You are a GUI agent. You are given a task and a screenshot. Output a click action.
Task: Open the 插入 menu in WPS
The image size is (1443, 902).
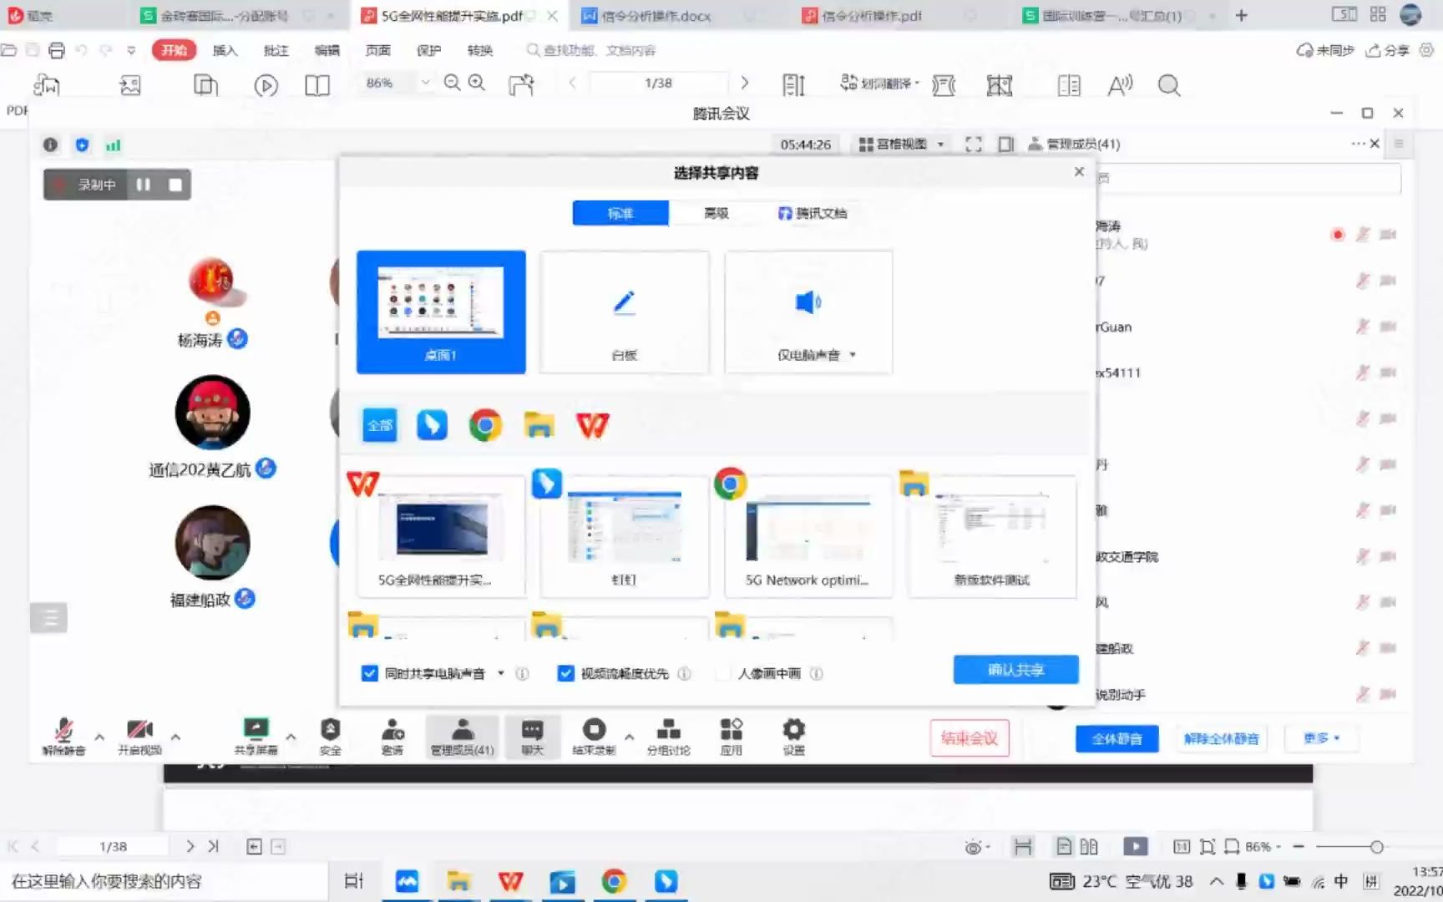pyautogui.click(x=225, y=50)
